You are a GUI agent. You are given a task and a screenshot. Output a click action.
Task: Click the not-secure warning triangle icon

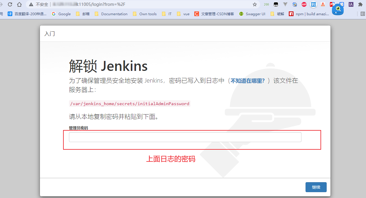[31, 4]
